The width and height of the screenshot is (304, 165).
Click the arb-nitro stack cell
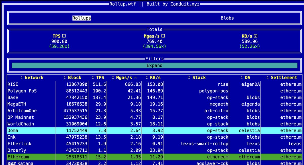(x=216, y=111)
